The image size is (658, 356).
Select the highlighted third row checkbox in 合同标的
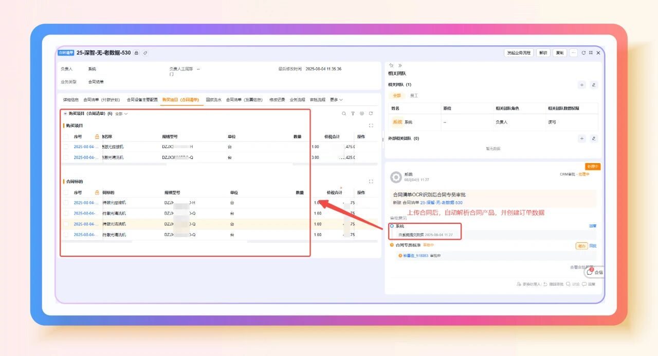[66, 224]
